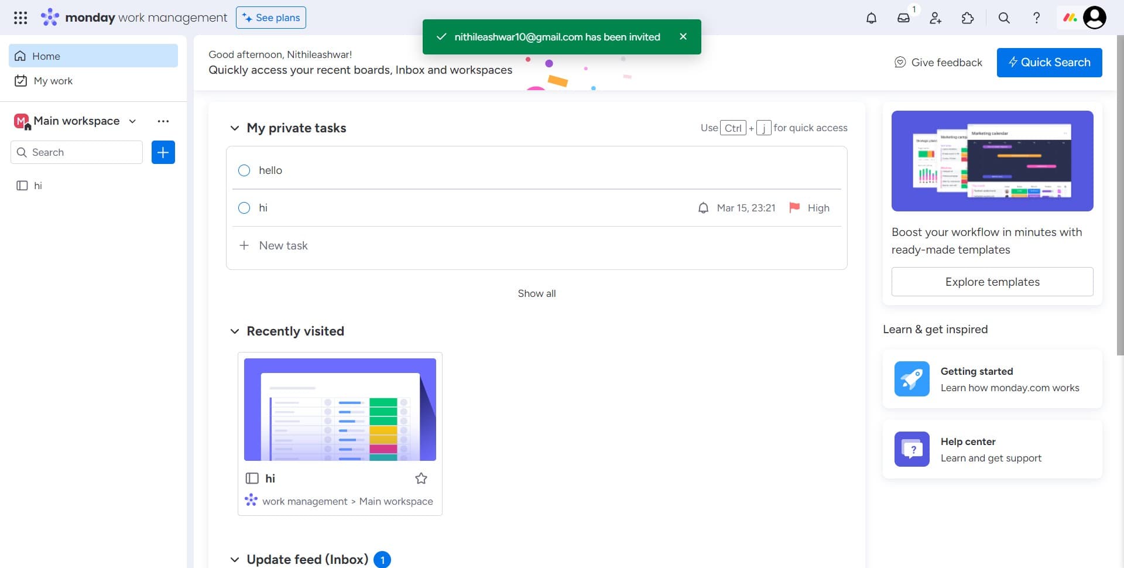The image size is (1124, 568).
Task: Open the notifications bell
Action: [871, 18]
